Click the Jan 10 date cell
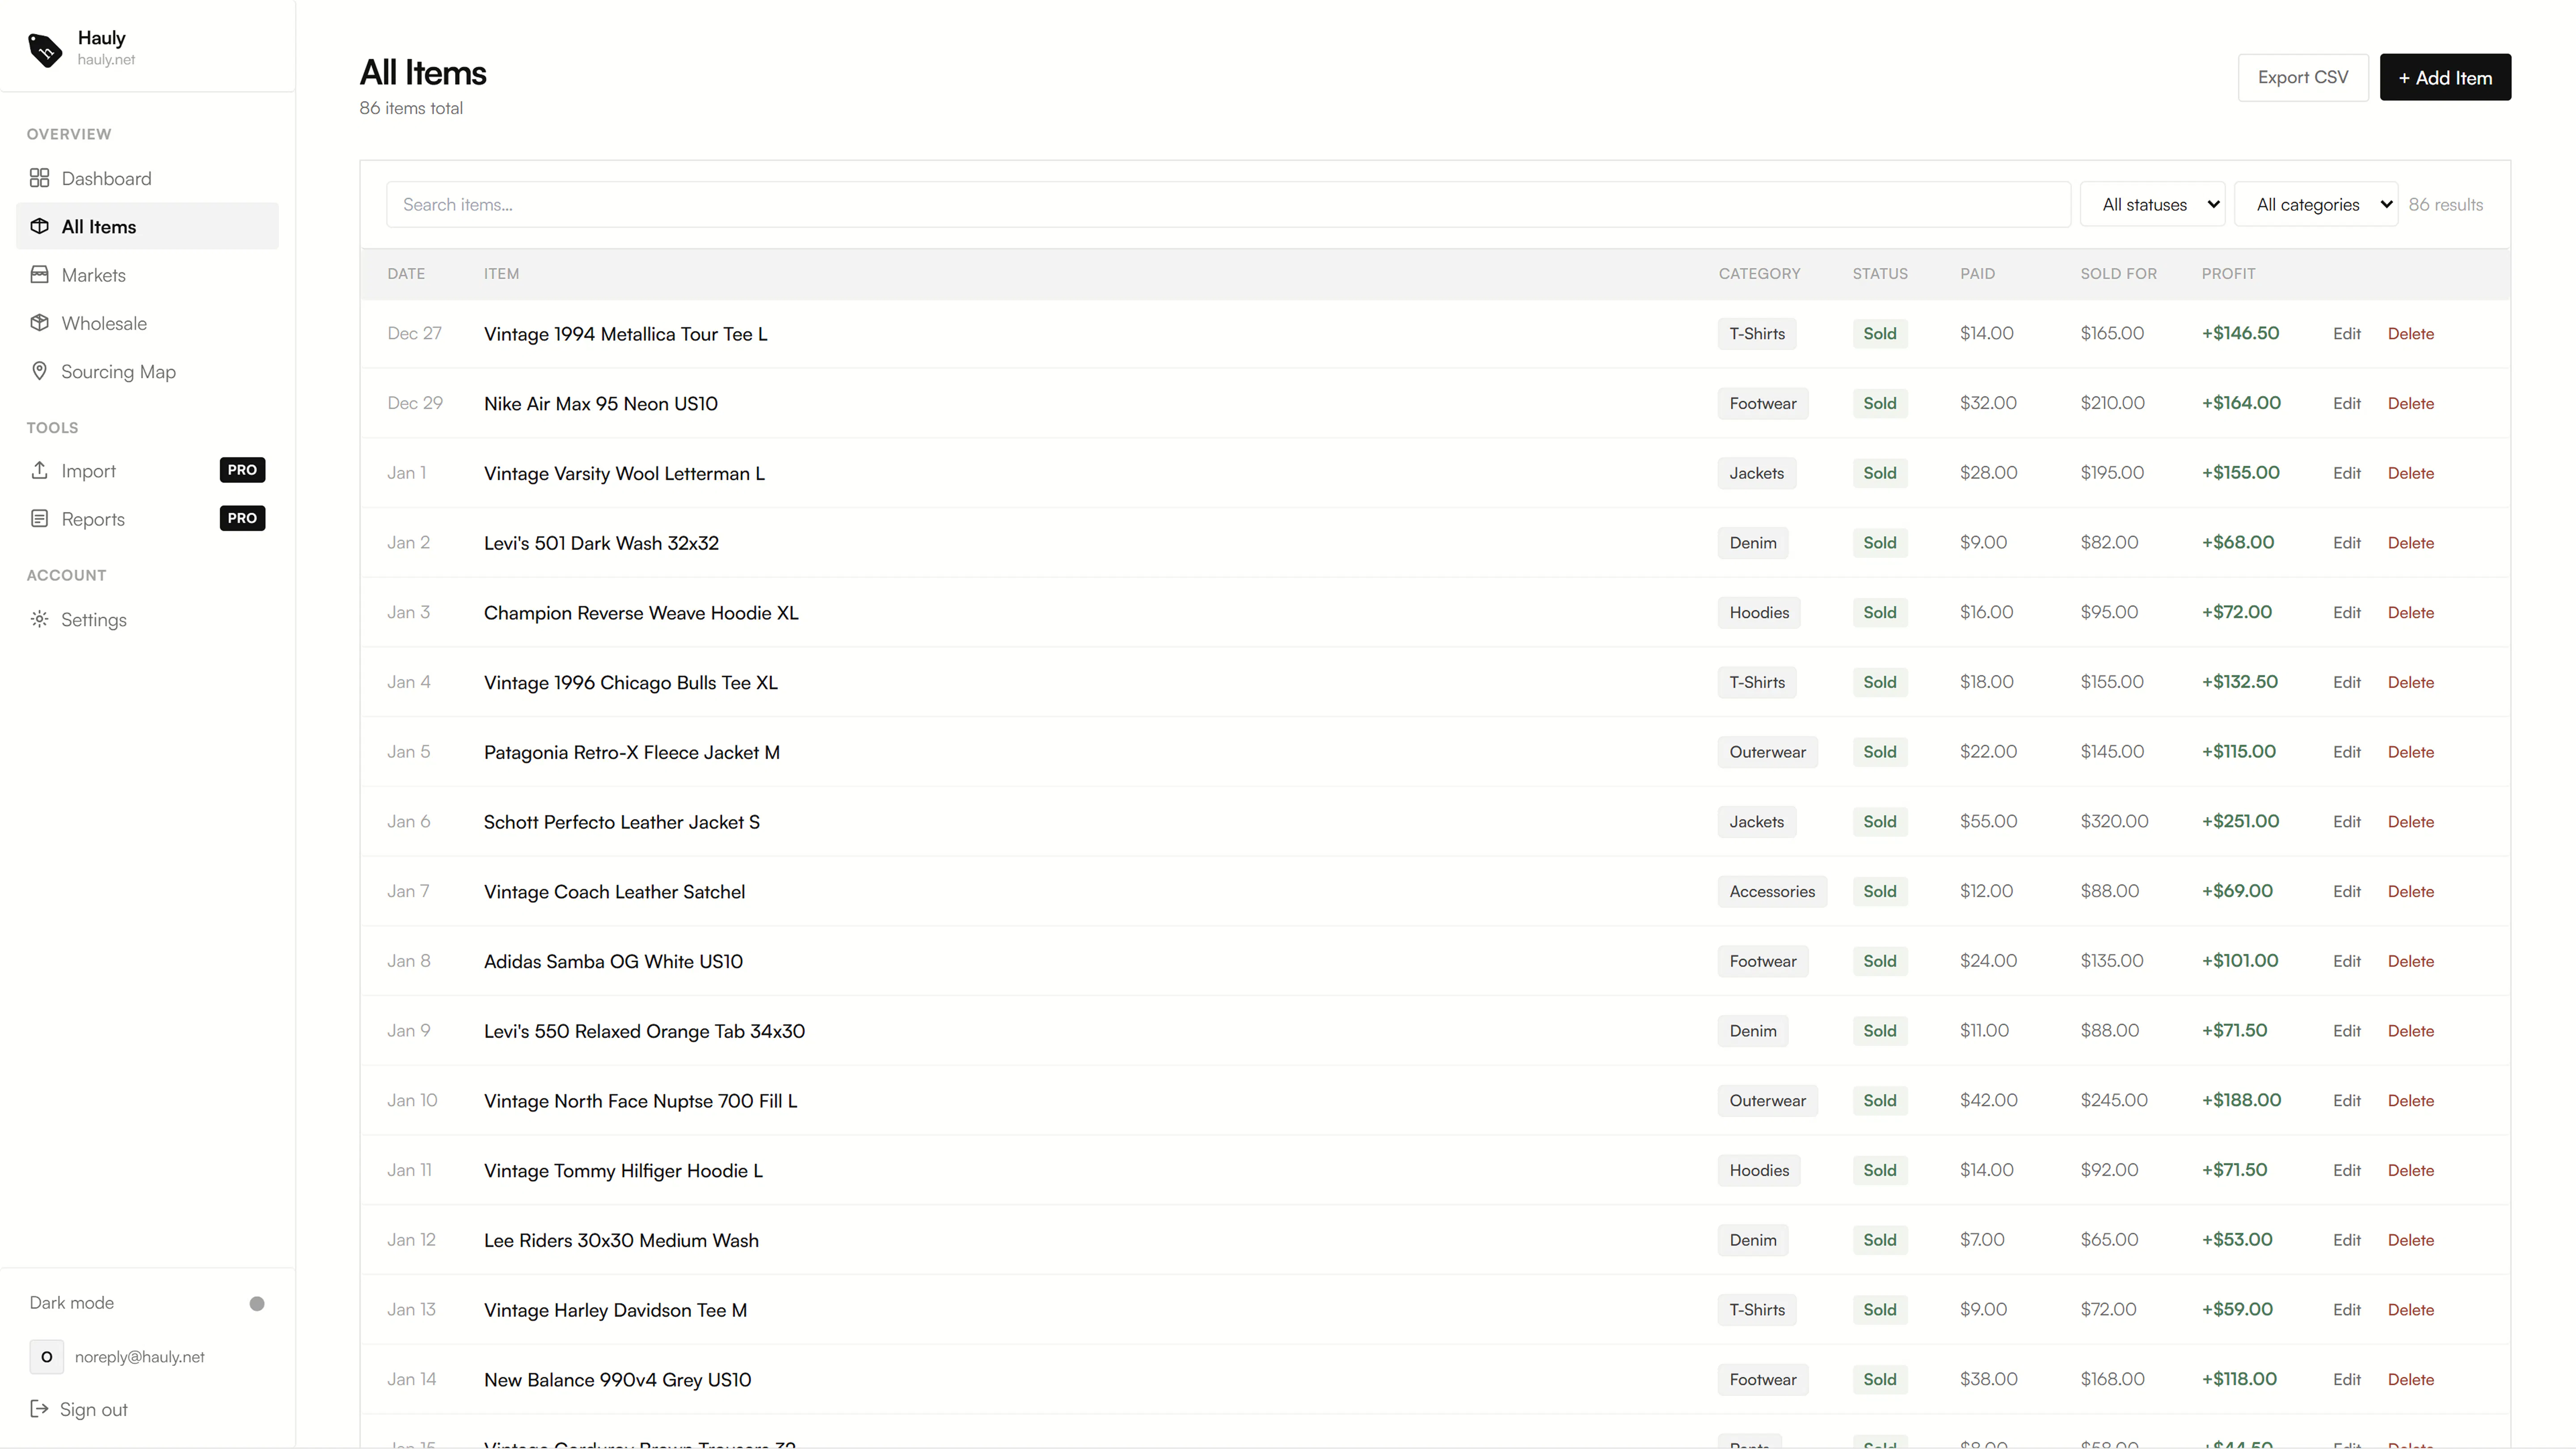 click(412, 1100)
